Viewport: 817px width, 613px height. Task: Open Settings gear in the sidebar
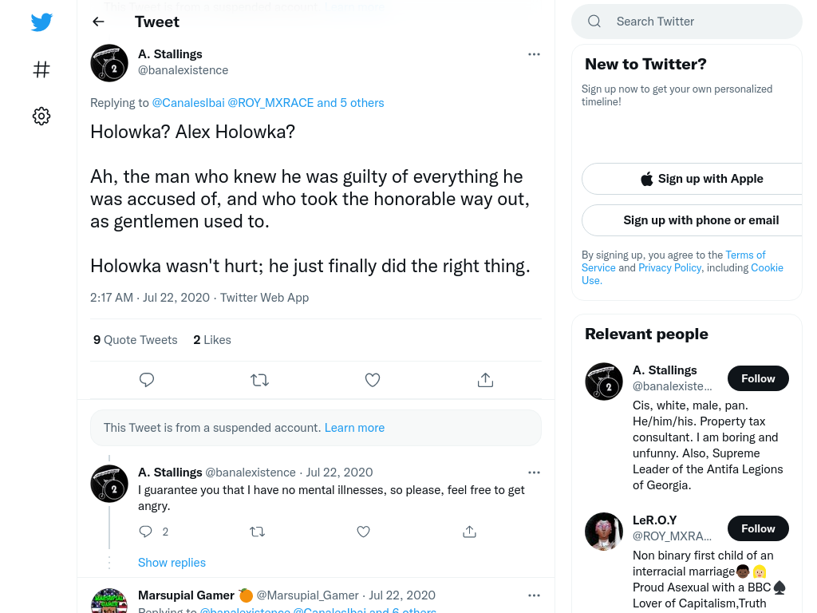coord(41,116)
